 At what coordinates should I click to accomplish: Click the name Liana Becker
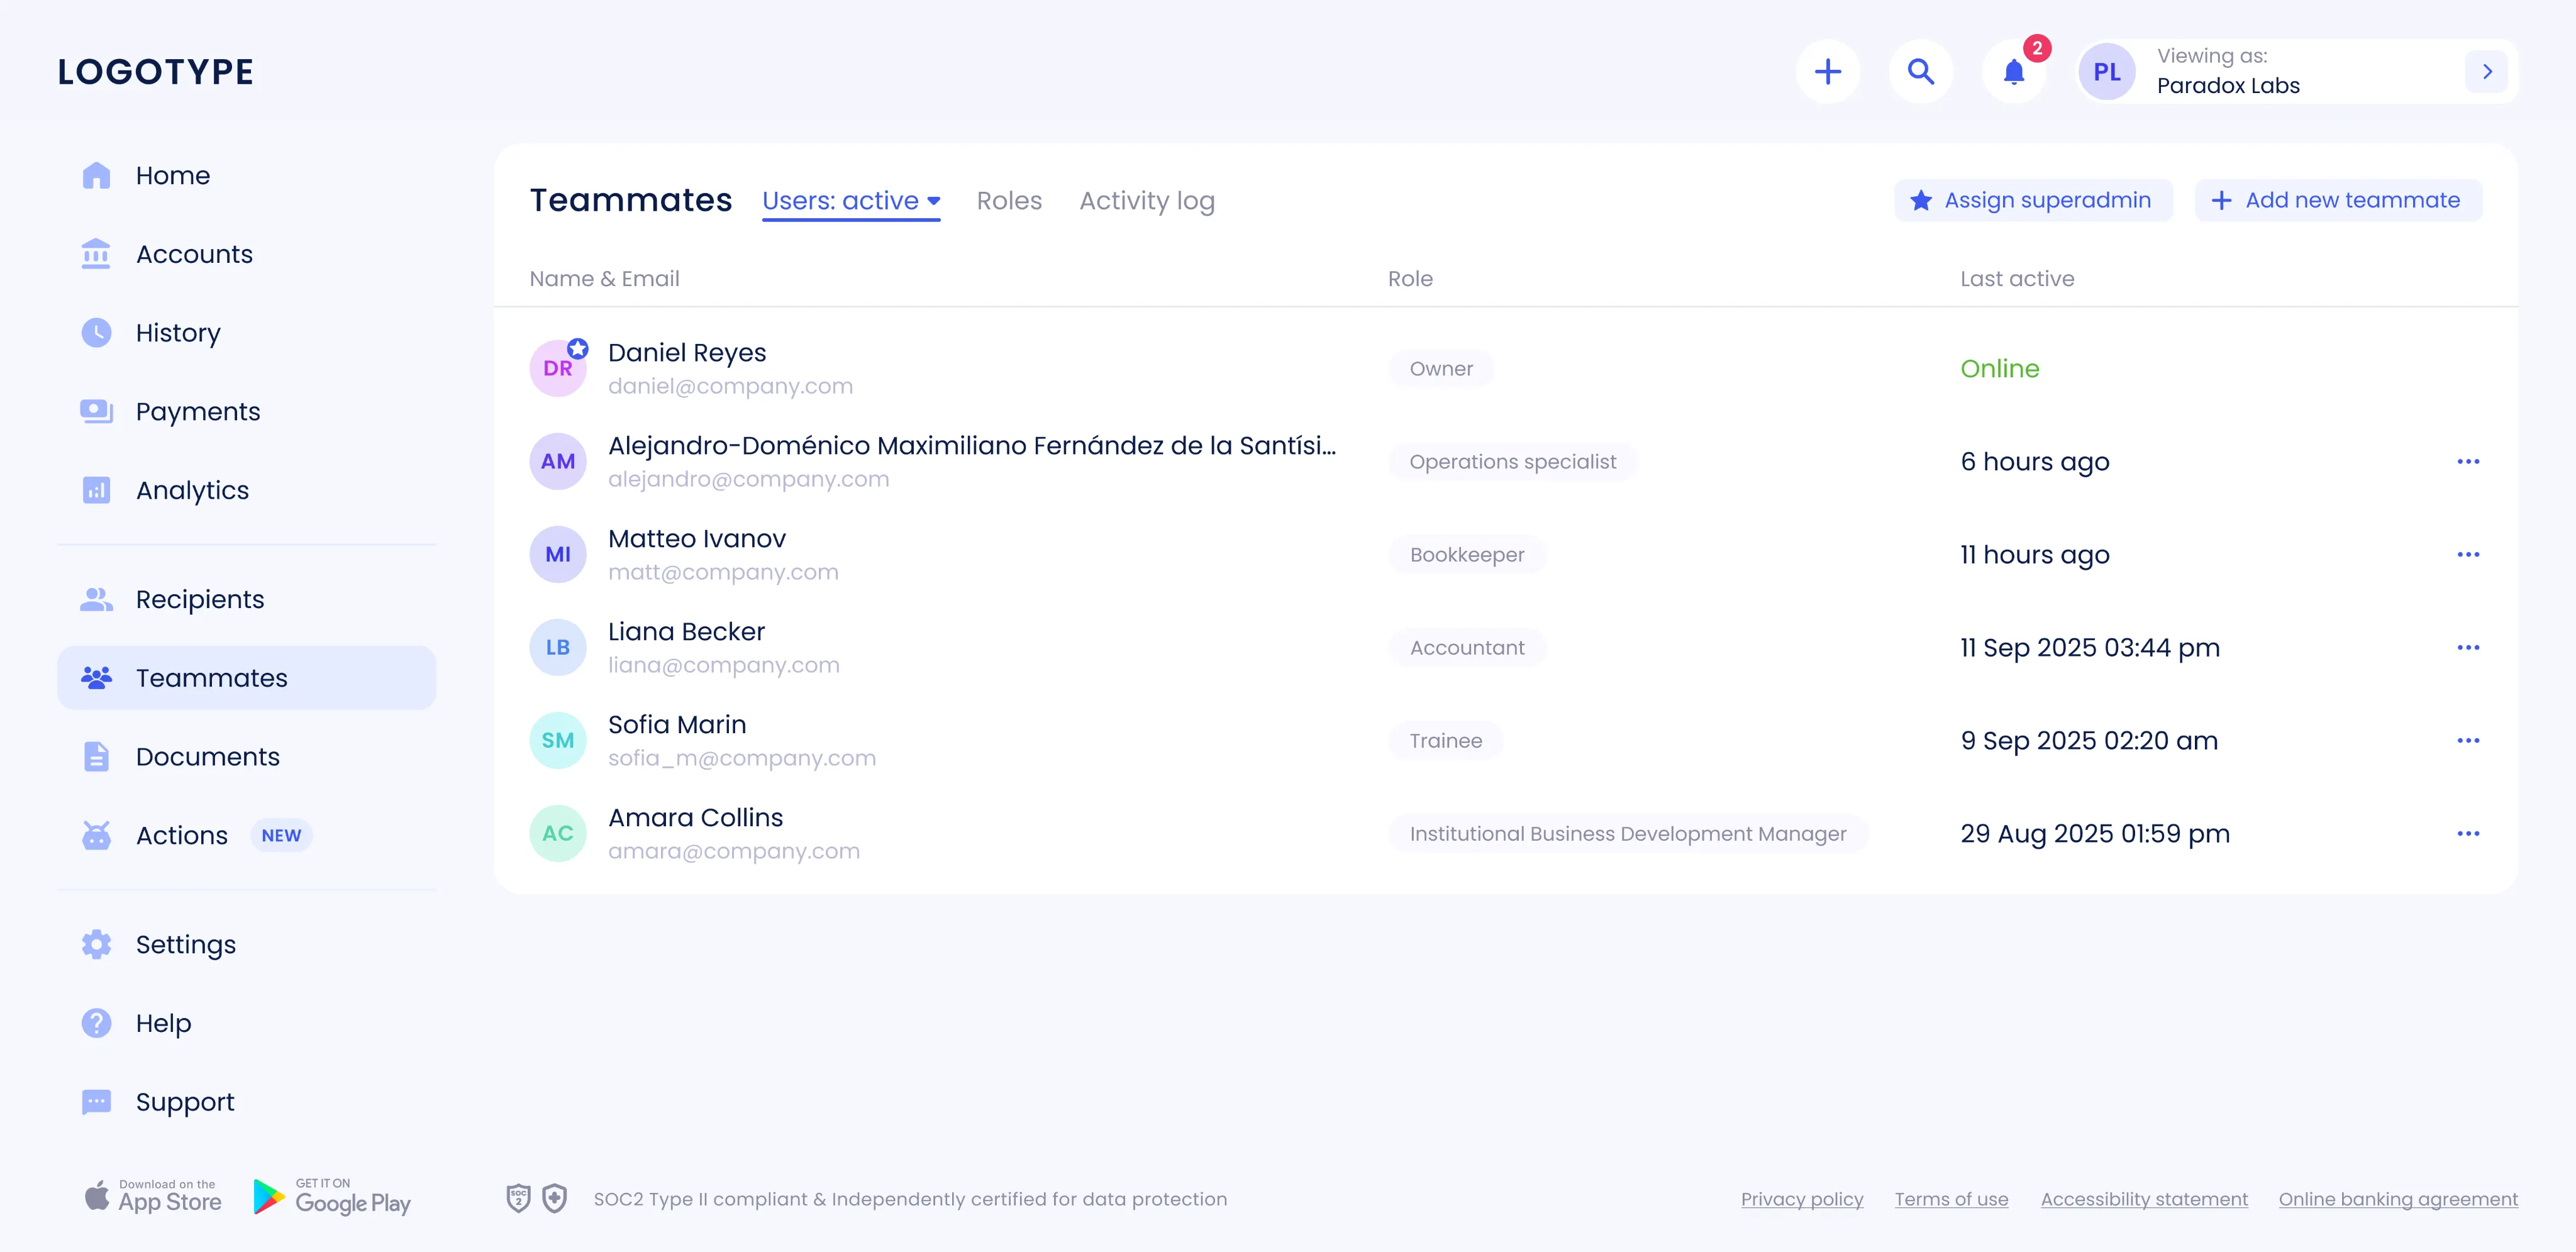click(686, 632)
